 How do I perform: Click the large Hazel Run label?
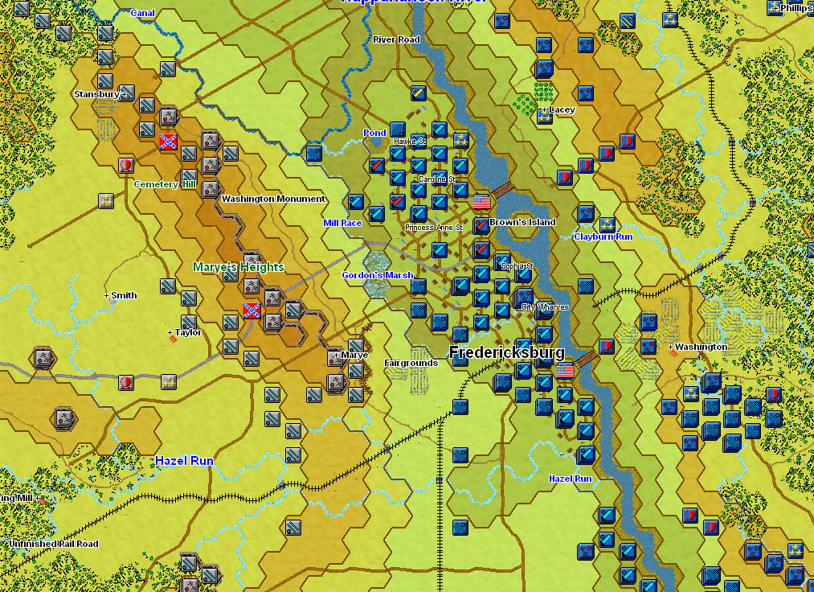[184, 461]
